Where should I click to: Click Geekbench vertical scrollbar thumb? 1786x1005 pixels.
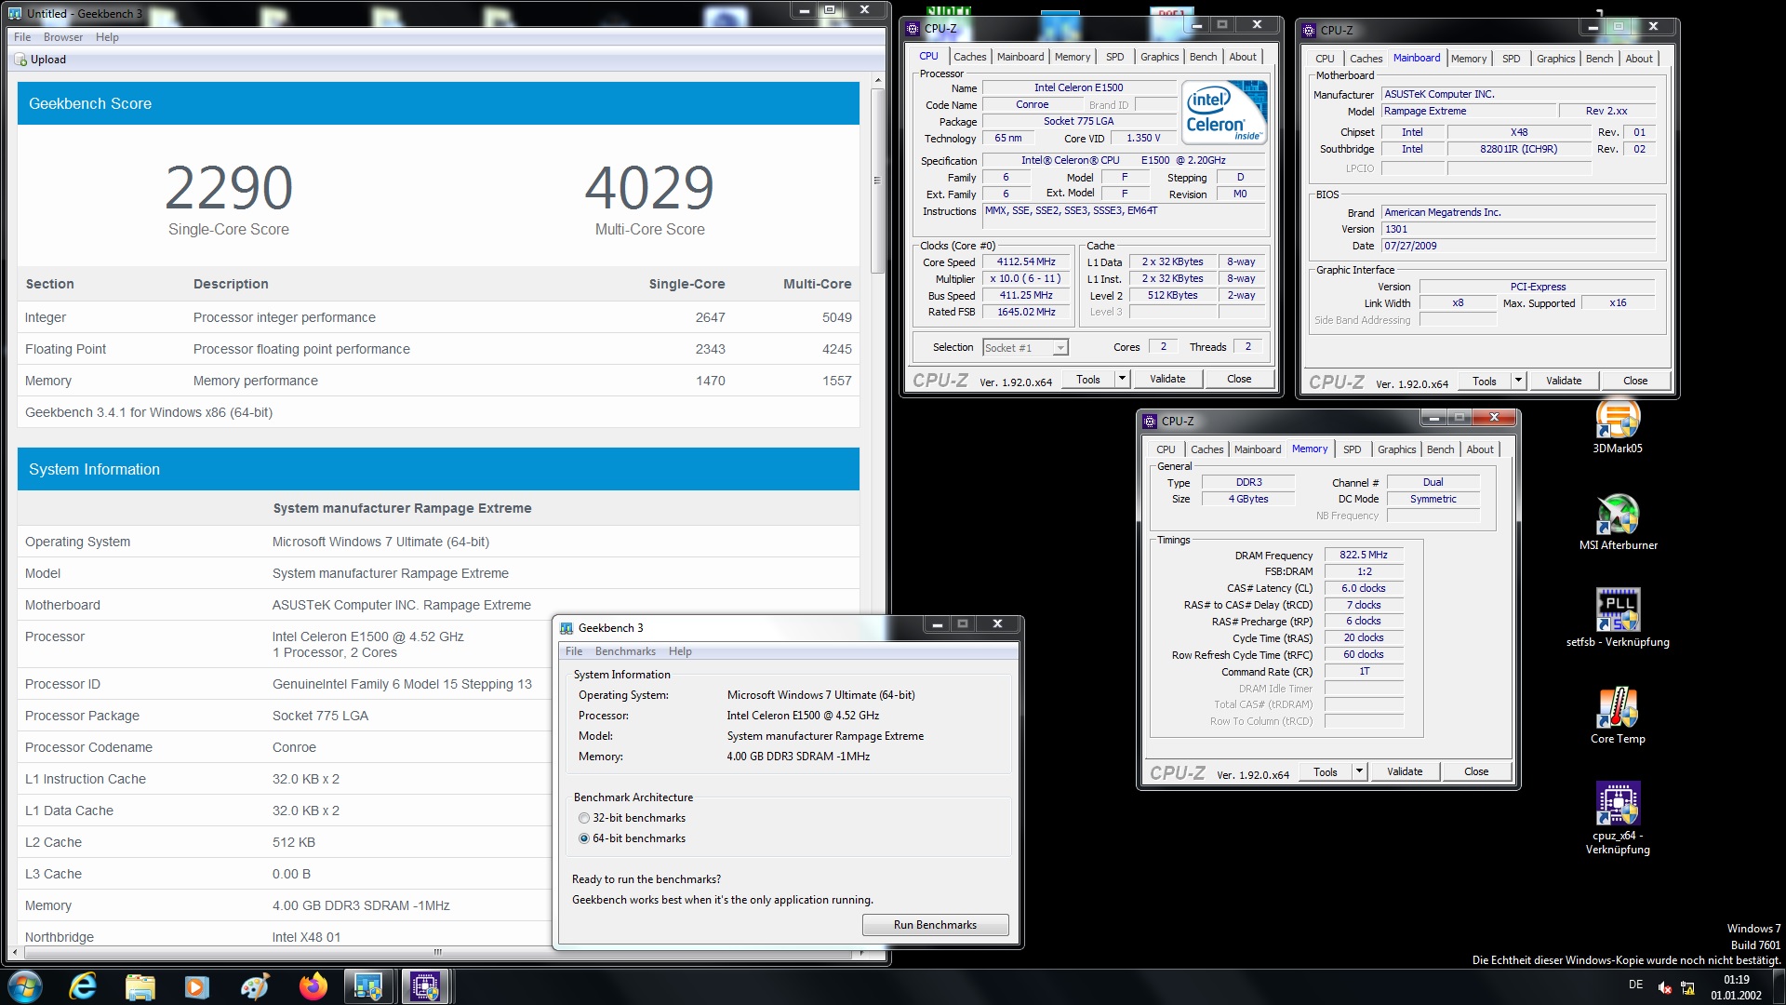tap(876, 181)
